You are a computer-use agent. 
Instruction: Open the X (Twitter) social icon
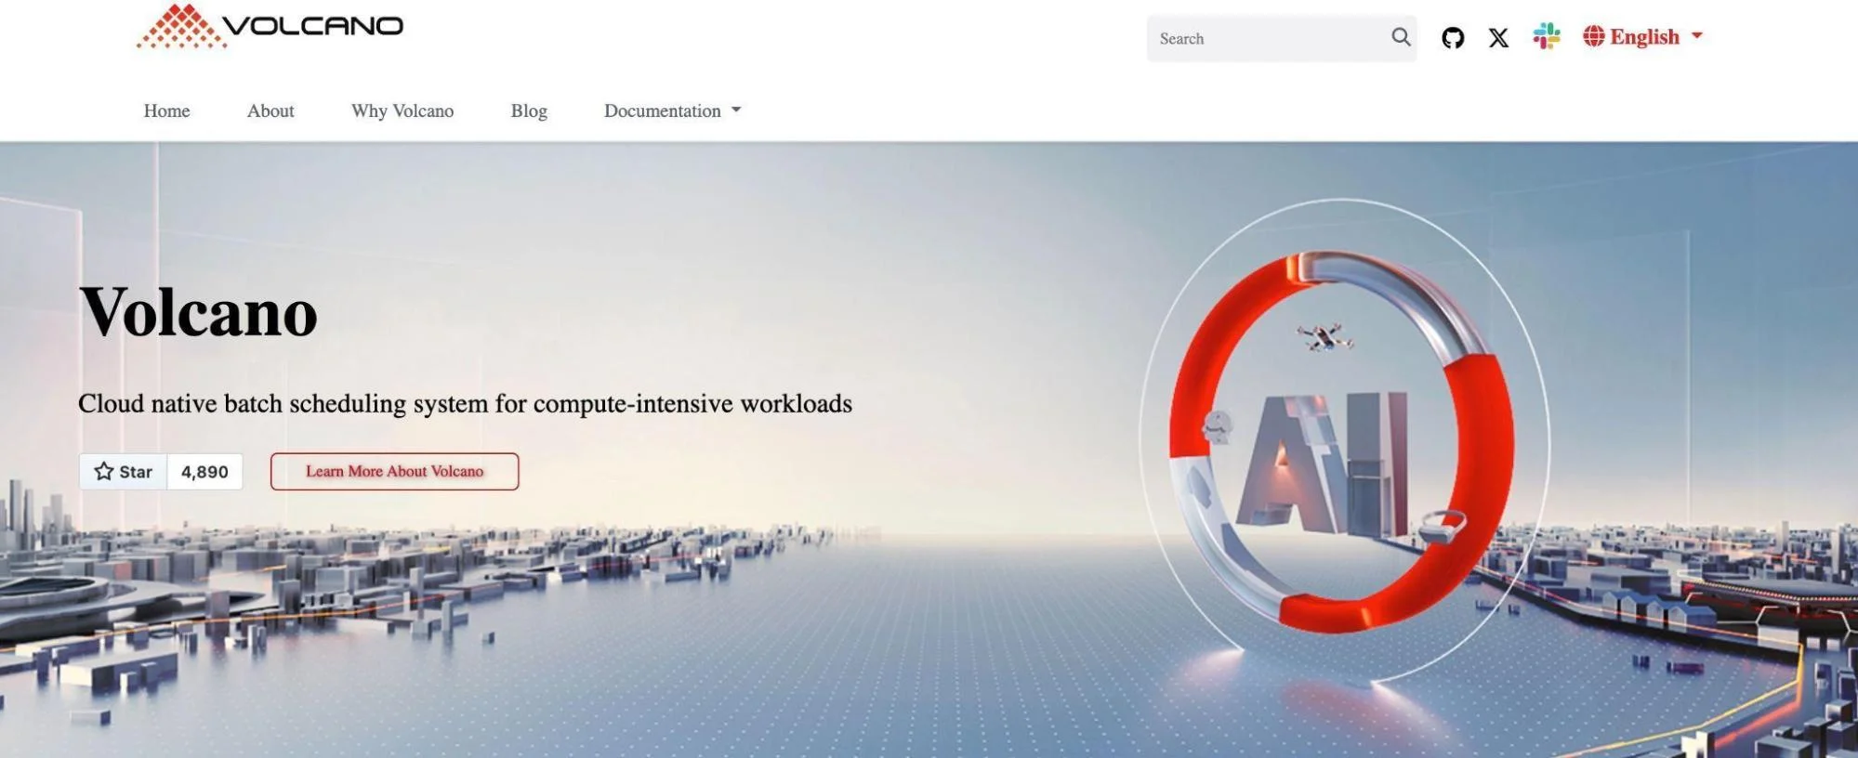point(1498,38)
